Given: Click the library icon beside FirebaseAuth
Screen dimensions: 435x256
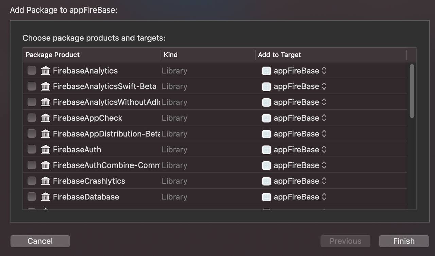Looking at the screenshot, I should coord(46,149).
